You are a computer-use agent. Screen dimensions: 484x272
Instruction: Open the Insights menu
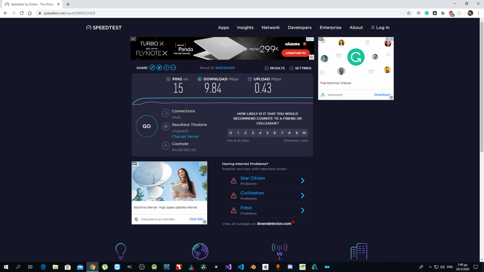(x=245, y=28)
